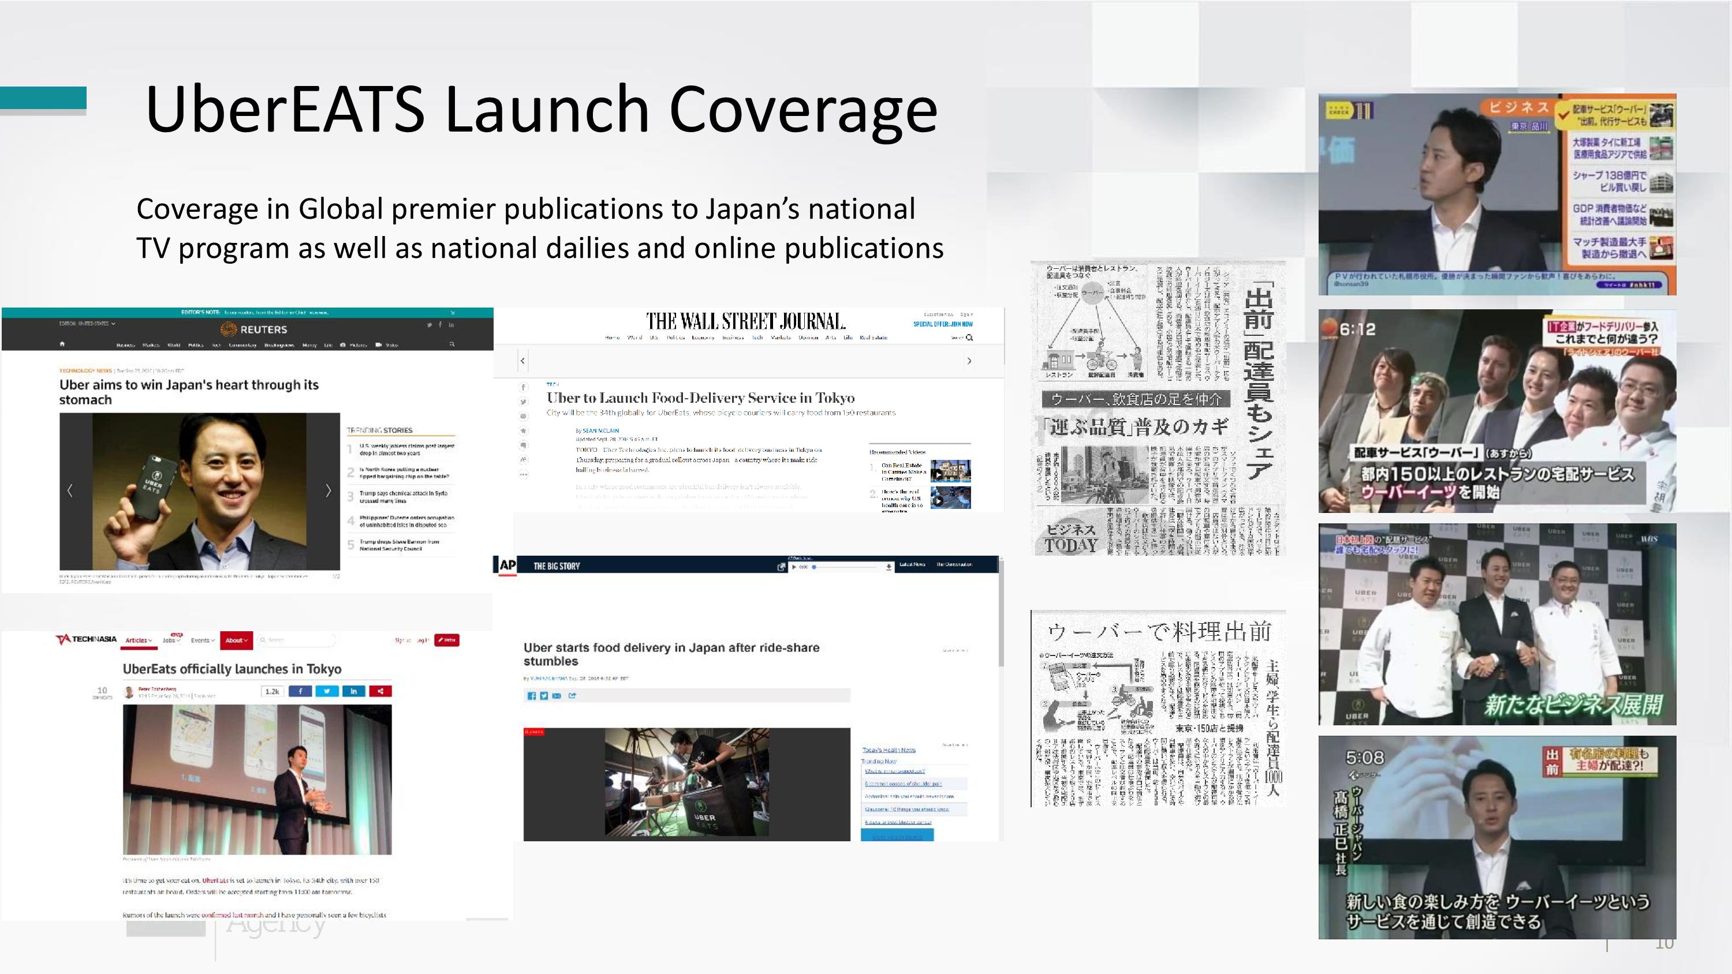This screenshot has width=1732, height=974.
Task: Click TechInAsia Twitter share button
Action: (327, 691)
